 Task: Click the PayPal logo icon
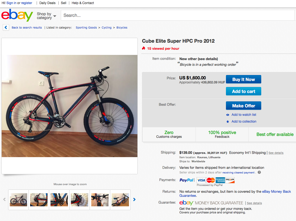pos(187,180)
